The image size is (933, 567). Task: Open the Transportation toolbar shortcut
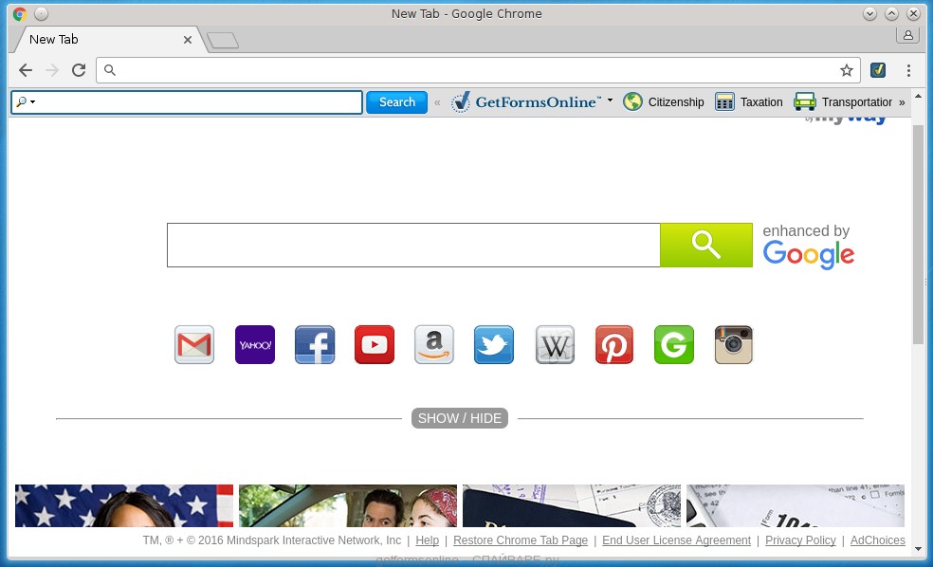845,101
